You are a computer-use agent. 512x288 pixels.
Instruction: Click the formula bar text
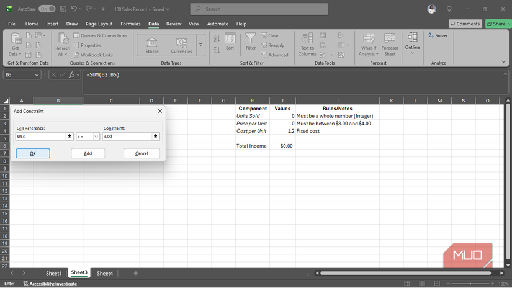[x=103, y=74]
